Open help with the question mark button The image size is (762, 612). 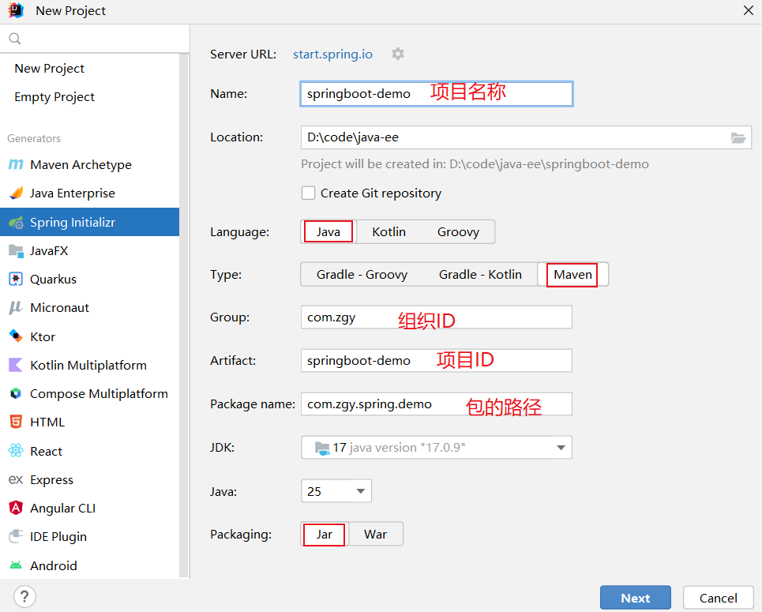[24, 596]
